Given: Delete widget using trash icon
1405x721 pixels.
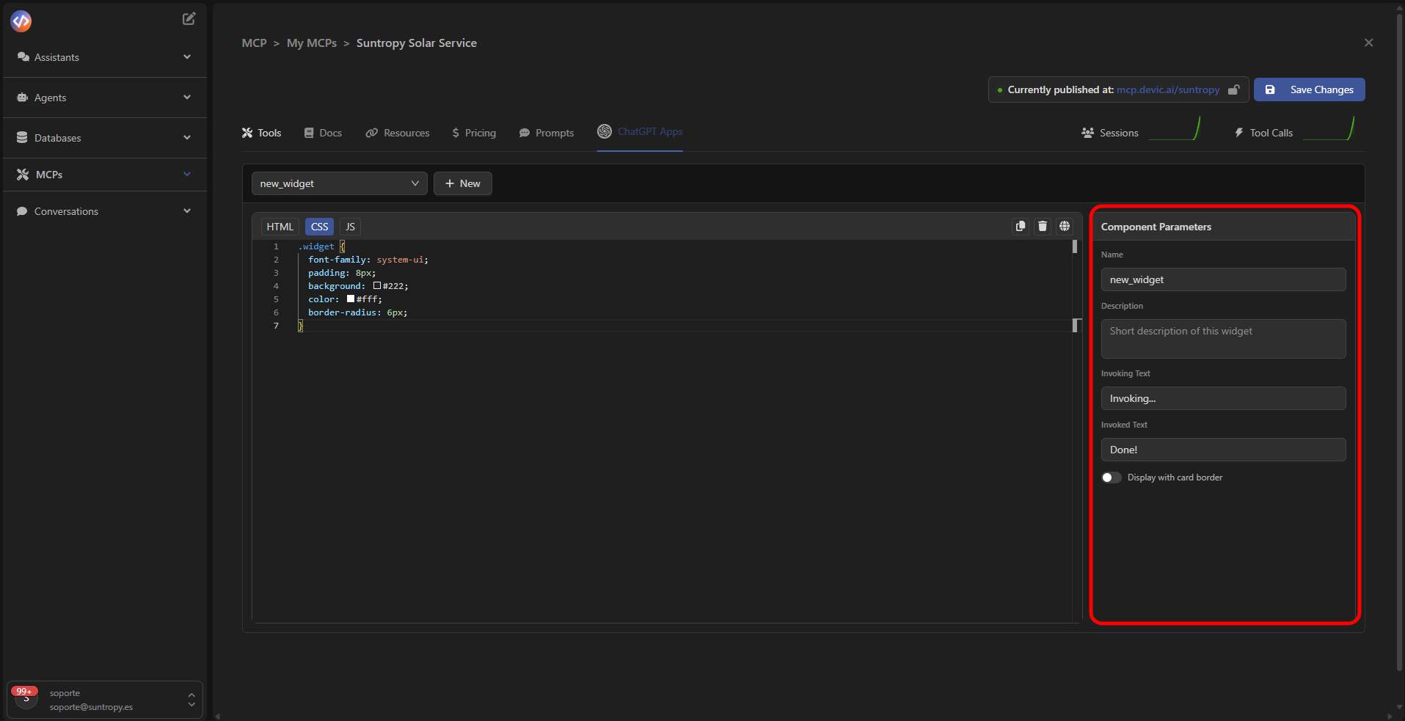Looking at the screenshot, I should pyautogui.click(x=1043, y=226).
